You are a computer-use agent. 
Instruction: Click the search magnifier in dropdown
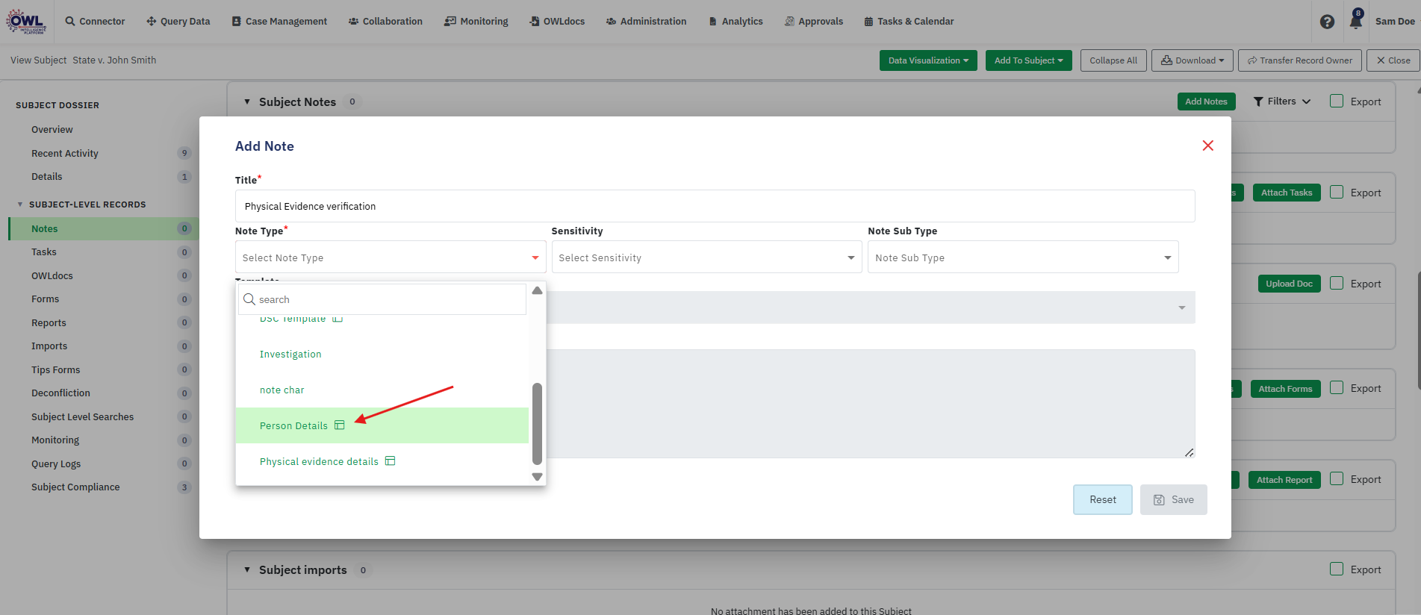tap(249, 299)
